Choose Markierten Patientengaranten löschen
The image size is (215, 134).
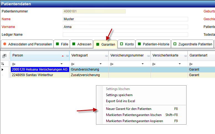[x=141, y=115]
